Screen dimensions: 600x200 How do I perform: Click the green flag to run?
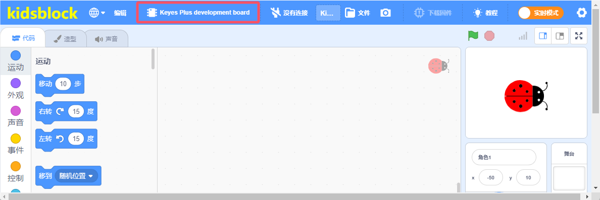[x=473, y=36]
